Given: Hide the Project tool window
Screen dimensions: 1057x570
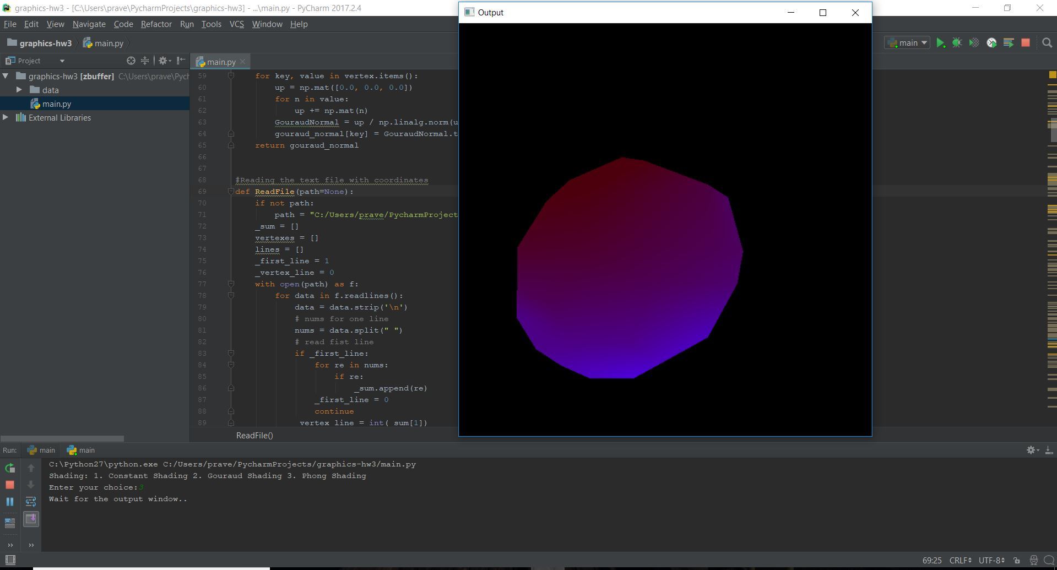Looking at the screenshot, I should pos(181,61).
